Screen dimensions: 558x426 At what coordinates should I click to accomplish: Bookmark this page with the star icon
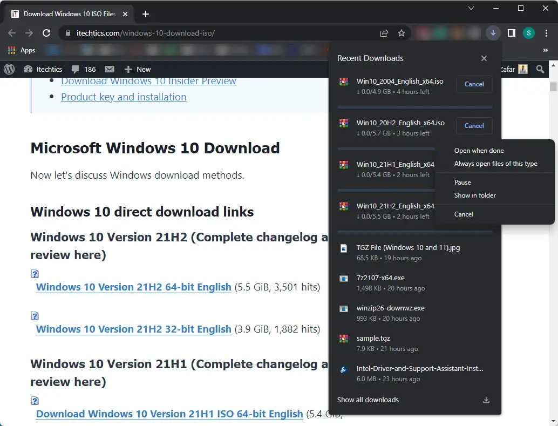402,33
